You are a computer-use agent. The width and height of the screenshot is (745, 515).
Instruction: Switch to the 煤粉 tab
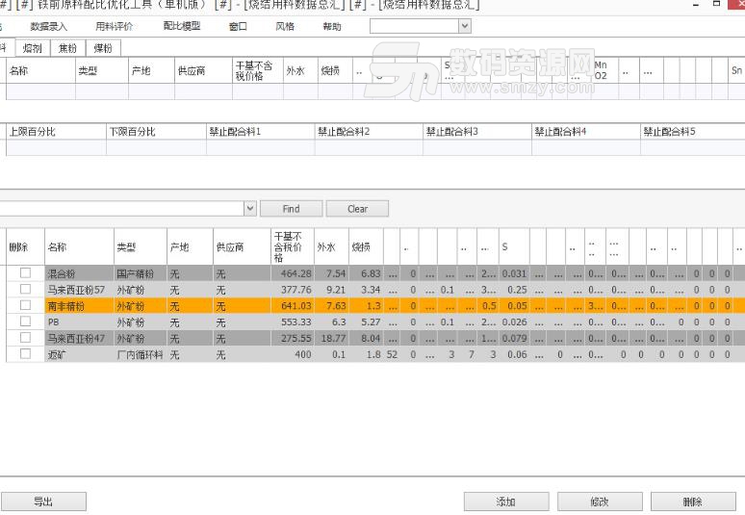[x=103, y=48]
